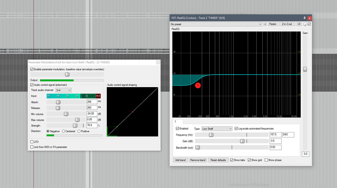
Task: Click the Param button
Action: pyautogui.click(x=273, y=24)
